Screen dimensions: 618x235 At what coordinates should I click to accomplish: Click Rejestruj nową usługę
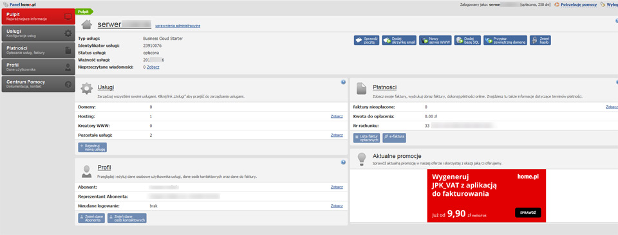point(93,148)
